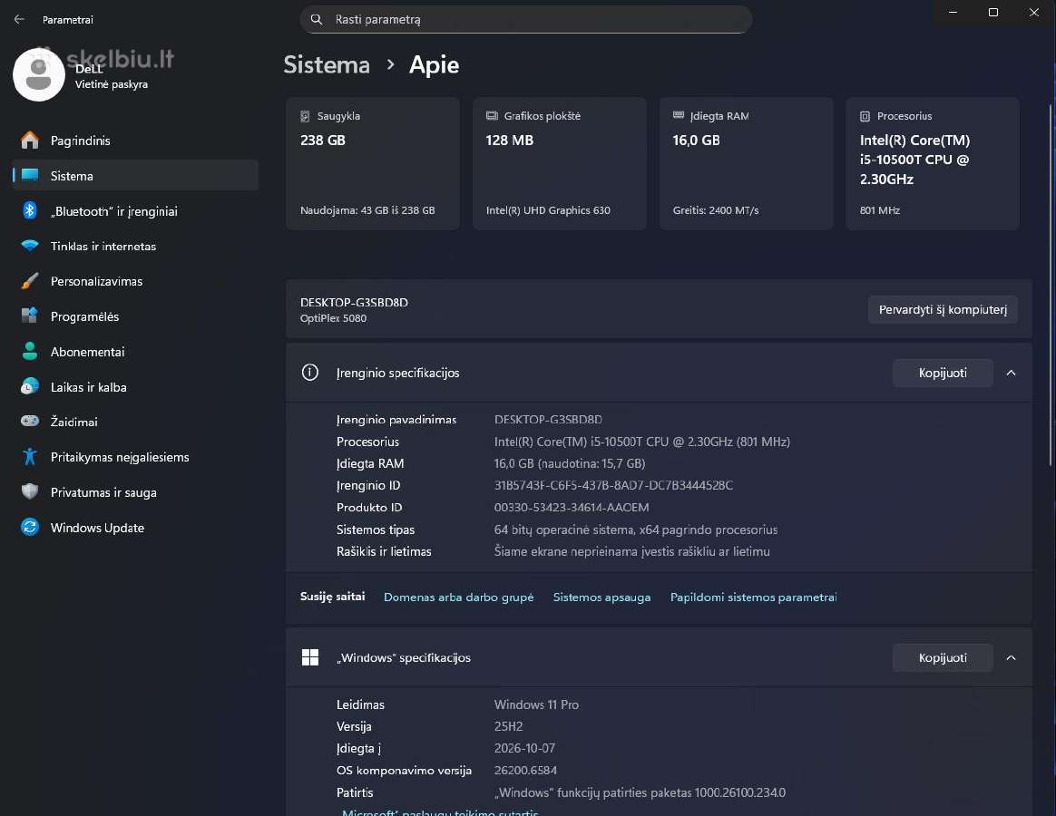
Task: Open the Pagrindinis settings page
Action: click(135, 140)
